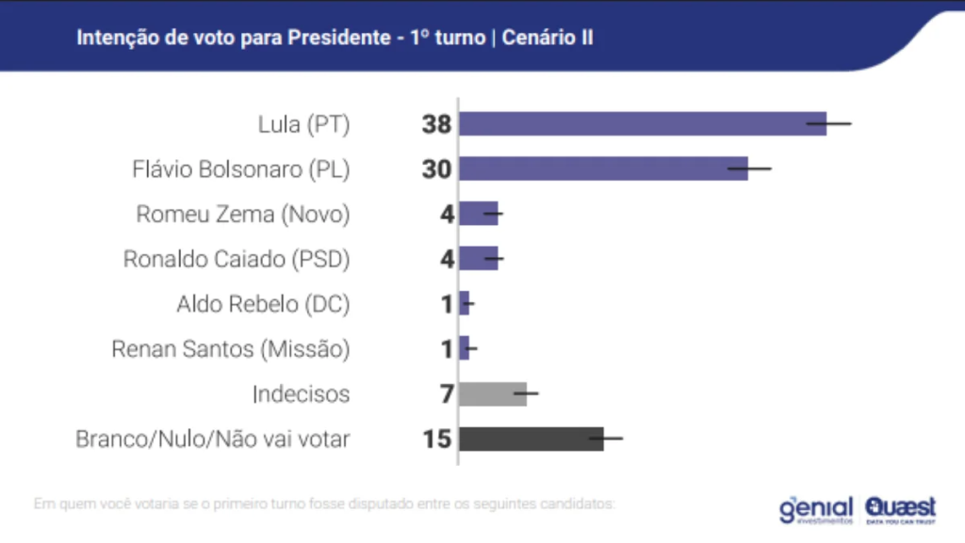
Task: Select the Flávio Bolsonaro (PL) bar
Action: pyautogui.click(x=603, y=169)
